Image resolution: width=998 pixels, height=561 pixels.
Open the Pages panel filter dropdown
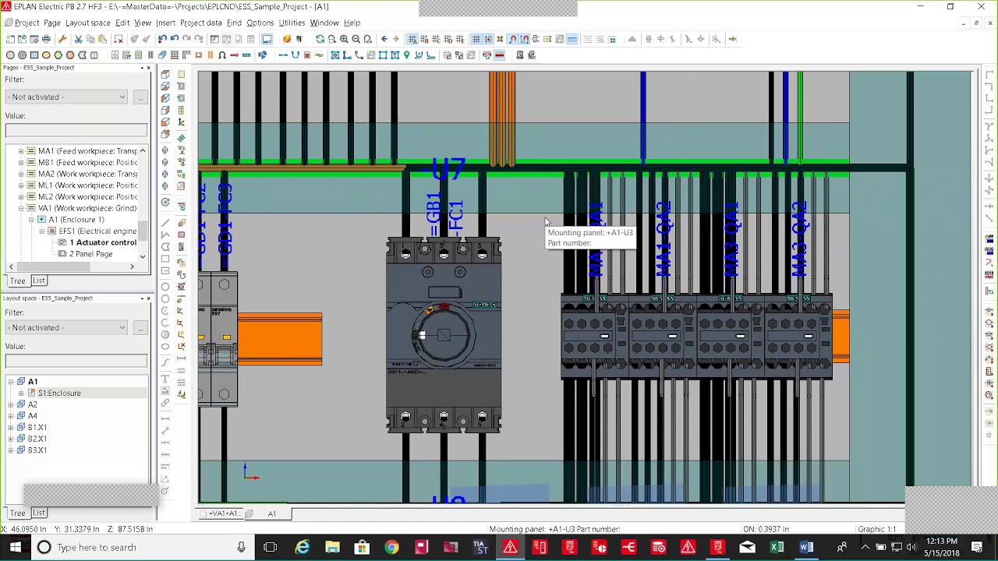pyautogui.click(x=66, y=97)
